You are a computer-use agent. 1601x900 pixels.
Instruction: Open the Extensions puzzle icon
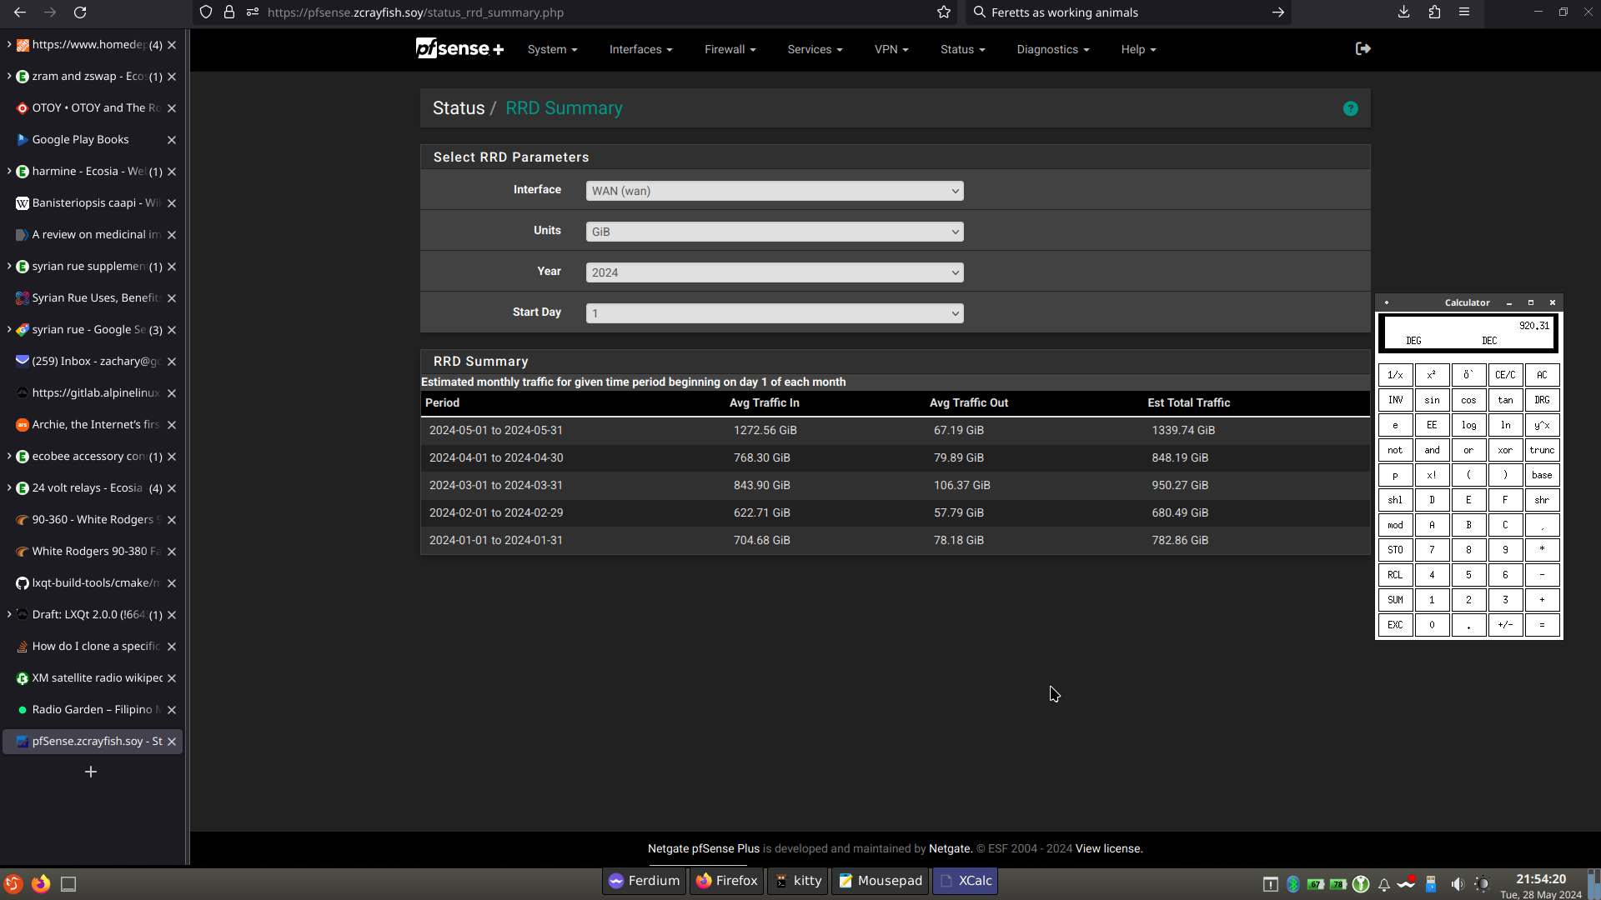click(1433, 12)
